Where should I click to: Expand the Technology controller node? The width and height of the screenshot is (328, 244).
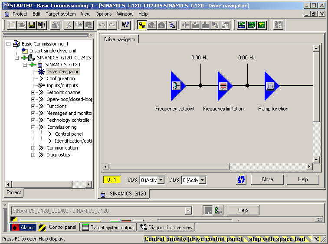pos(33,120)
